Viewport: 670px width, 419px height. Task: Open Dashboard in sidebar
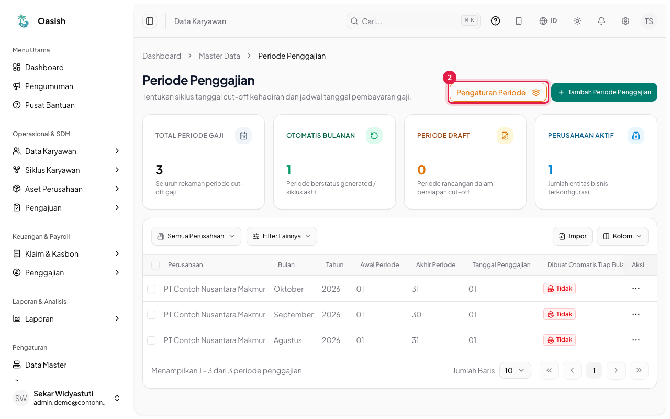coord(66,67)
